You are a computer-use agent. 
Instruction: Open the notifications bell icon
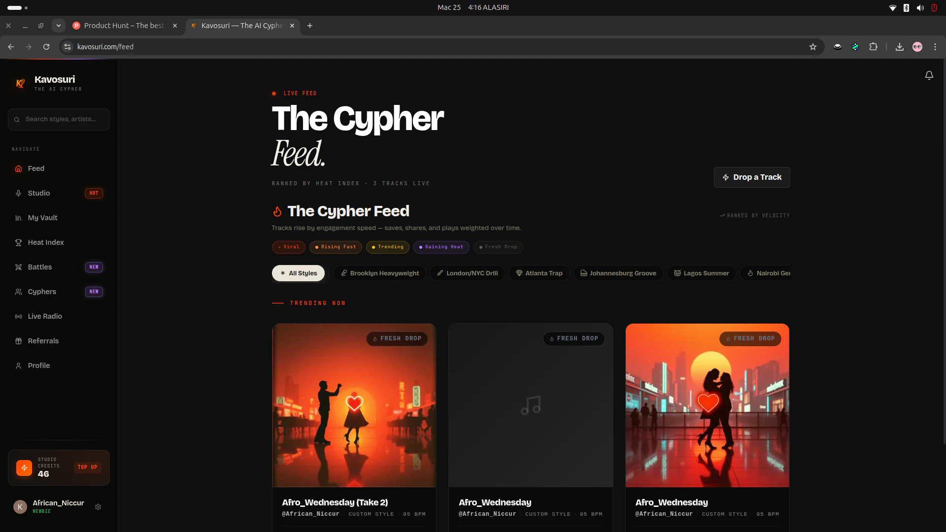pos(929,75)
